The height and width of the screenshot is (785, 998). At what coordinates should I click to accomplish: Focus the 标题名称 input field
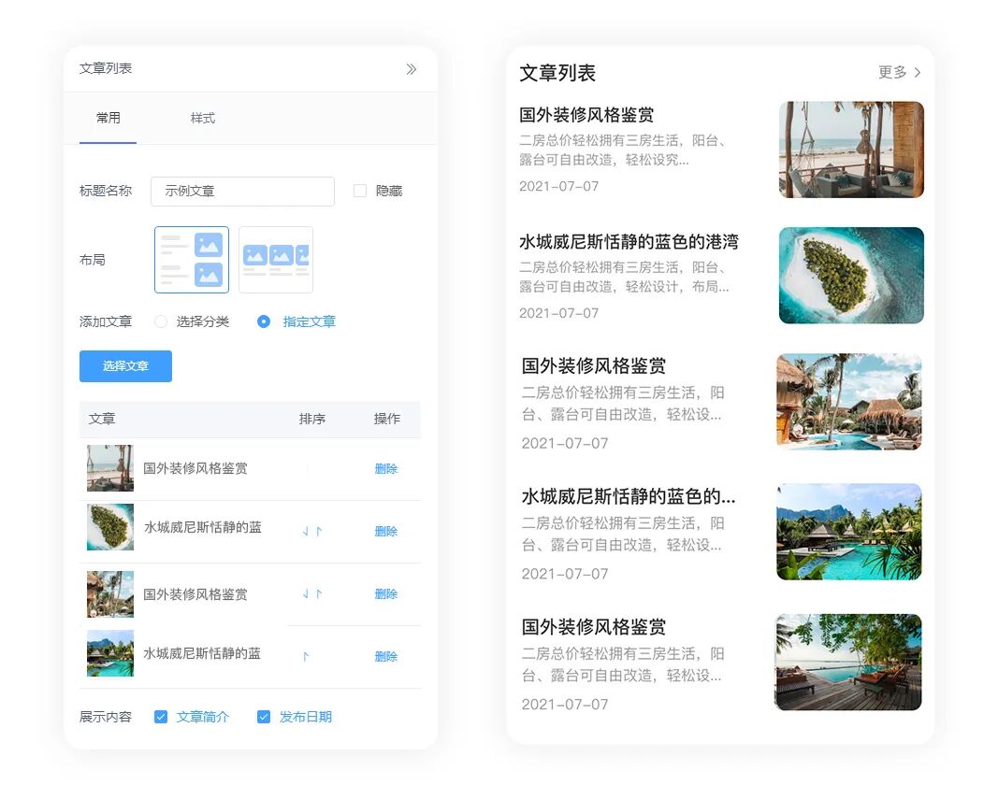click(x=242, y=191)
